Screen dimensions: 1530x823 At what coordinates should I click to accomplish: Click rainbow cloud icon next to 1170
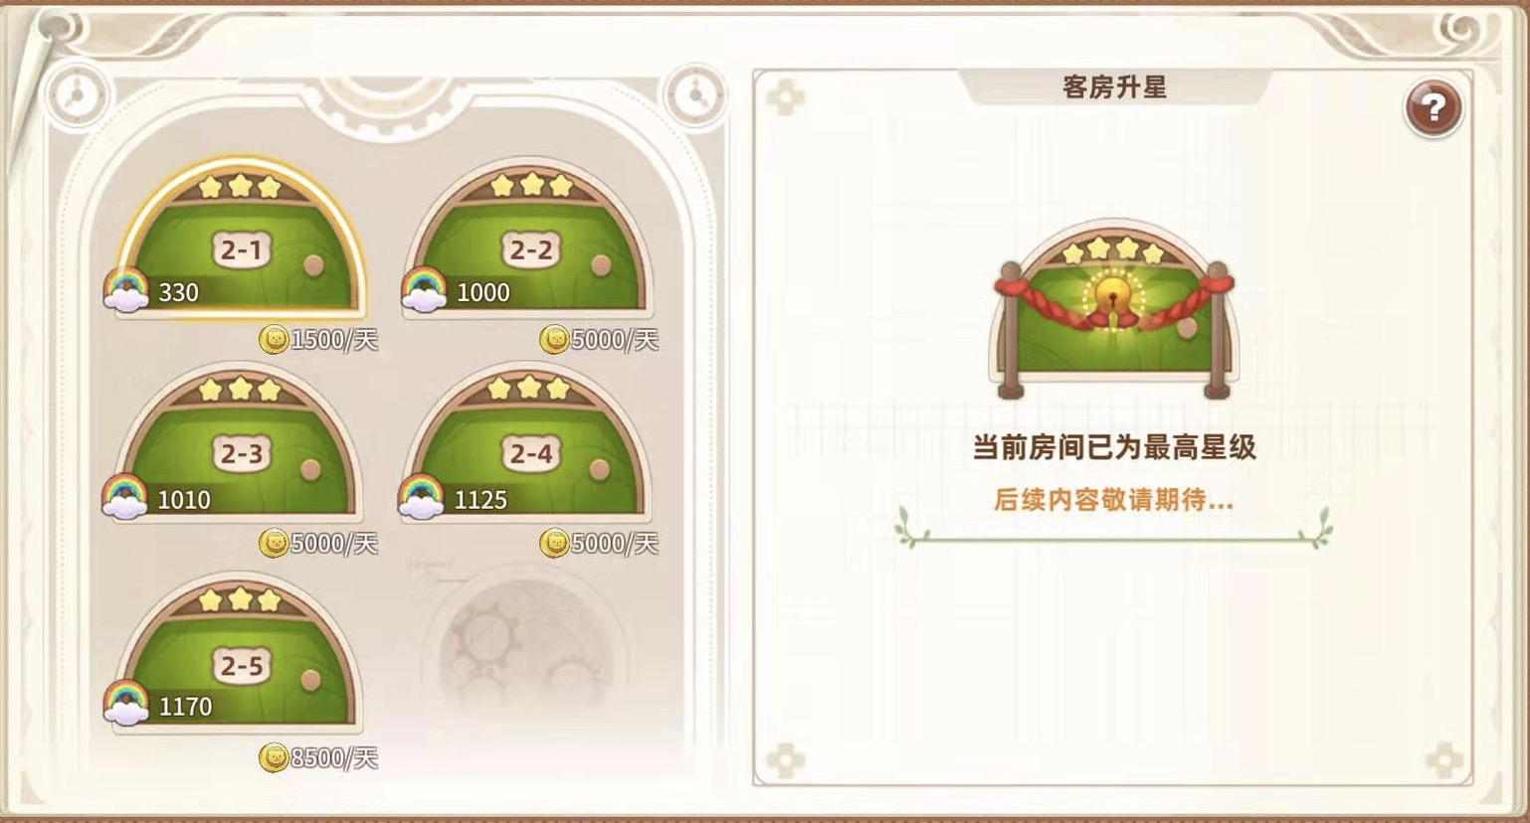126,704
